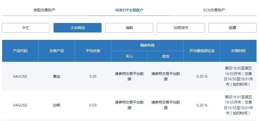Open the 股票 category
This screenshot has height=121, width=259.
coord(232,28)
